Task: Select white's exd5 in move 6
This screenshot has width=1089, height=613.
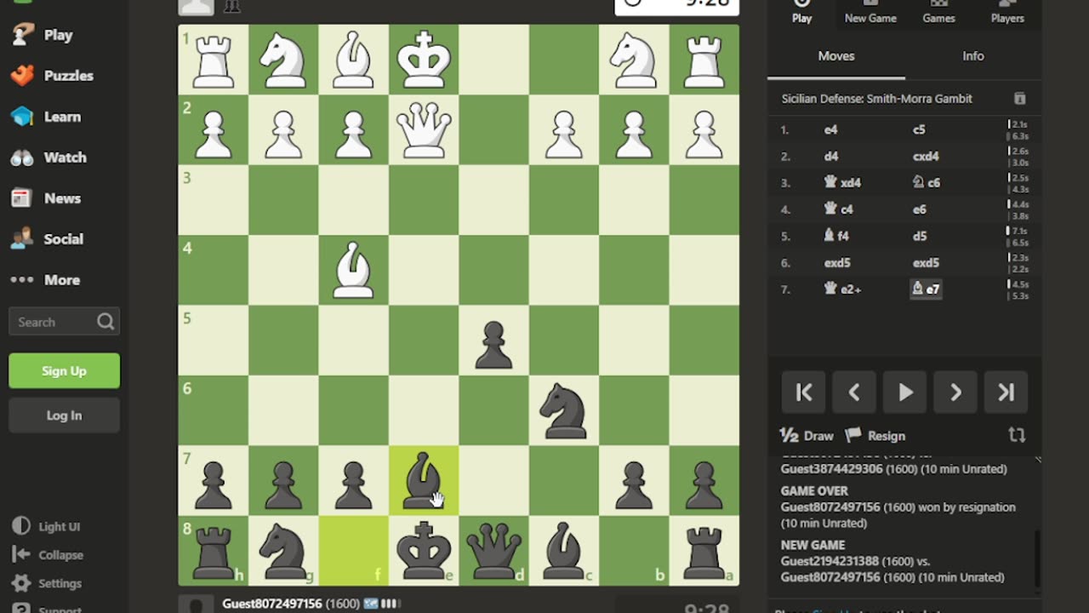Action: (x=837, y=263)
